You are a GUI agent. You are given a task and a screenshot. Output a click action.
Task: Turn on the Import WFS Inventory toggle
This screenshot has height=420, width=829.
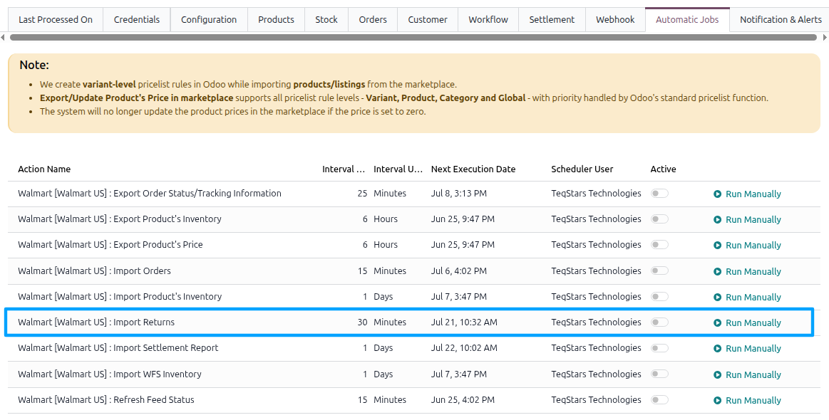point(659,374)
